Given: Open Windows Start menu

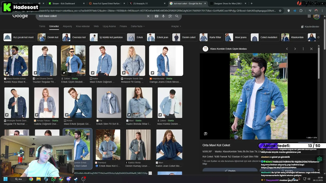Looking at the screenshot, I should click(x=5, y=179).
